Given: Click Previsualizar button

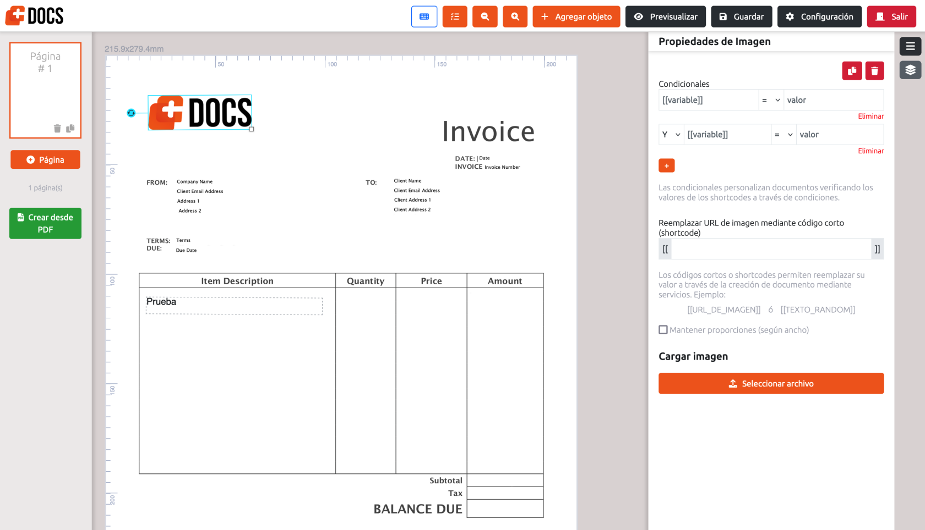Looking at the screenshot, I should point(665,16).
